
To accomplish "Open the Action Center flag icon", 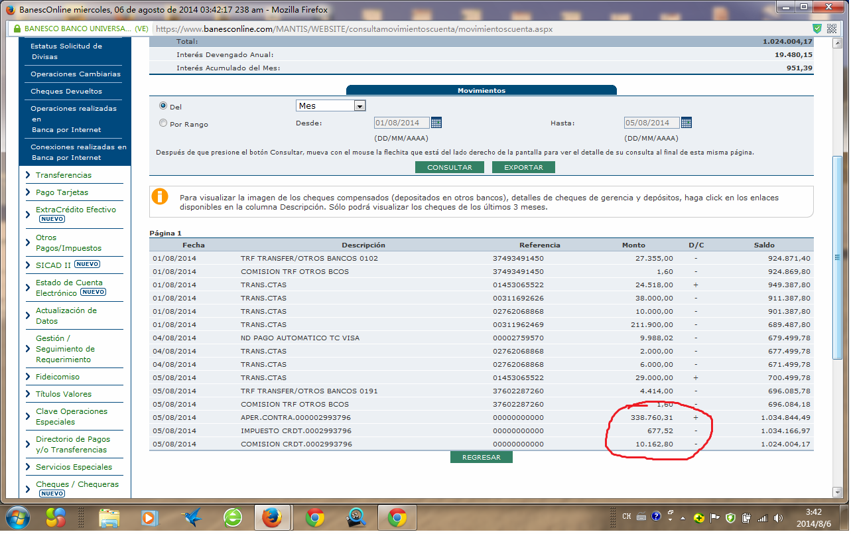I will pos(715,517).
